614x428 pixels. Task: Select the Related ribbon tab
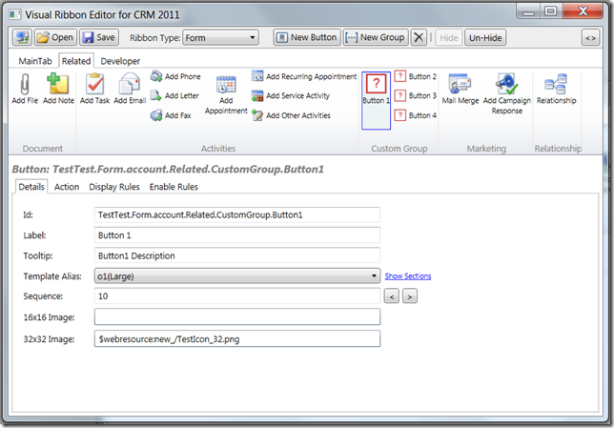tap(76, 61)
